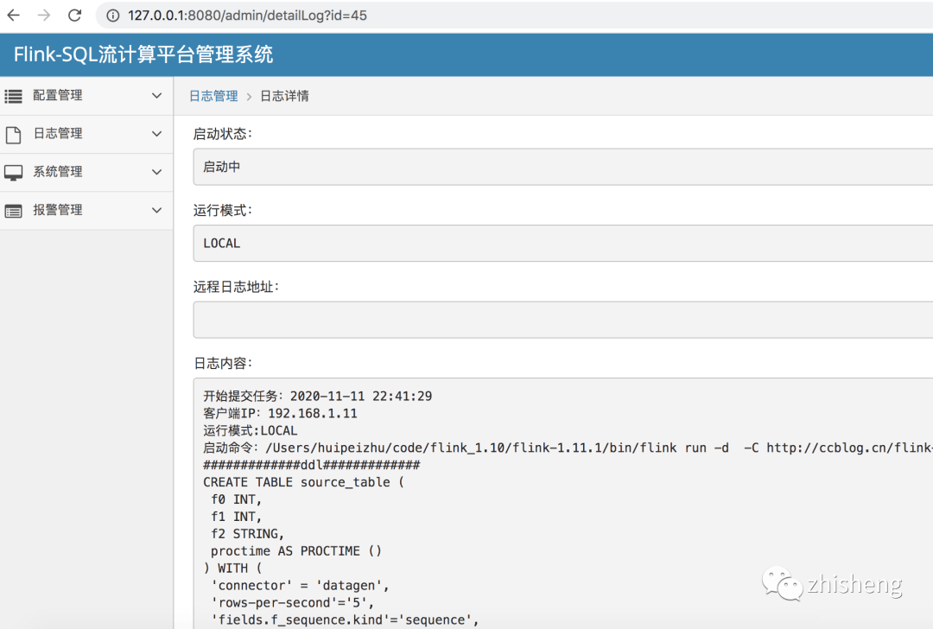Image resolution: width=933 pixels, height=629 pixels.
Task: Click the 启动命令 log line
Action: [568, 448]
